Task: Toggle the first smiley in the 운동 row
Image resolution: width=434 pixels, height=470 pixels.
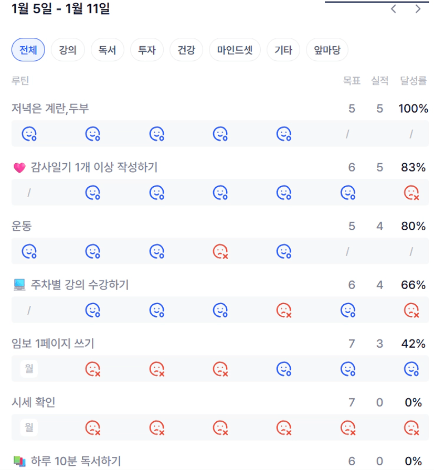Action: coord(29,252)
